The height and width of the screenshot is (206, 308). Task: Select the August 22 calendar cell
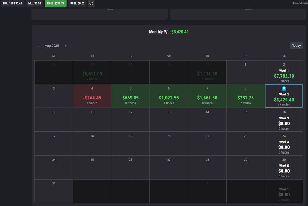pyautogui.click(x=245, y=143)
